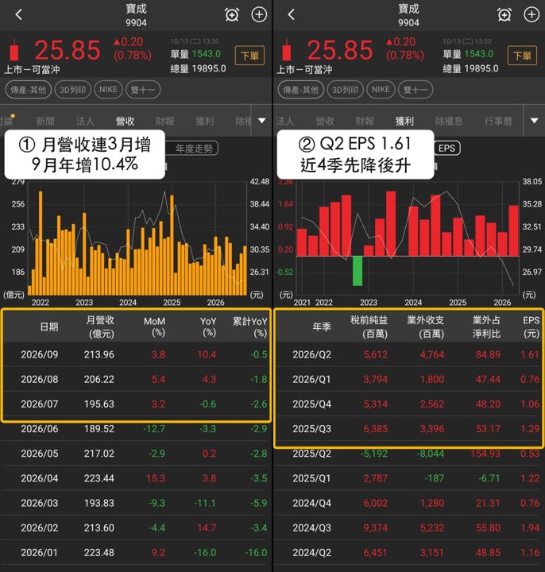545x572 pixels.
Task: Select 營收 tab in left panel
Action: [125, 121]
